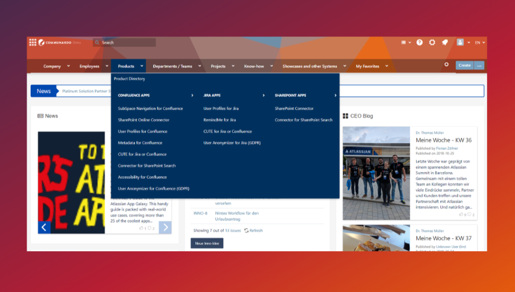This screenshot has height=292, width=515.
Task: Open the INNO-8 issue link
Action: [200, 213]
